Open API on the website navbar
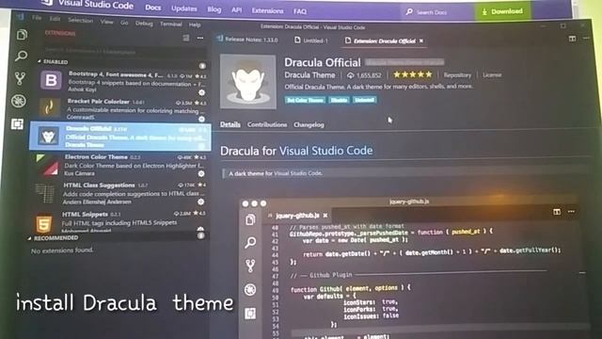602x339 pixels. pos(236,10)
